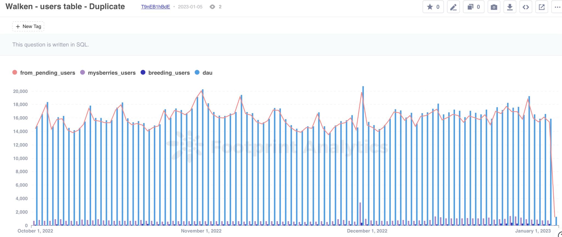The height and width of the screenshot is (237, 562).
Task: Add a tag with New Tag button
Action: pyautogui.click(x=28, y=26)
